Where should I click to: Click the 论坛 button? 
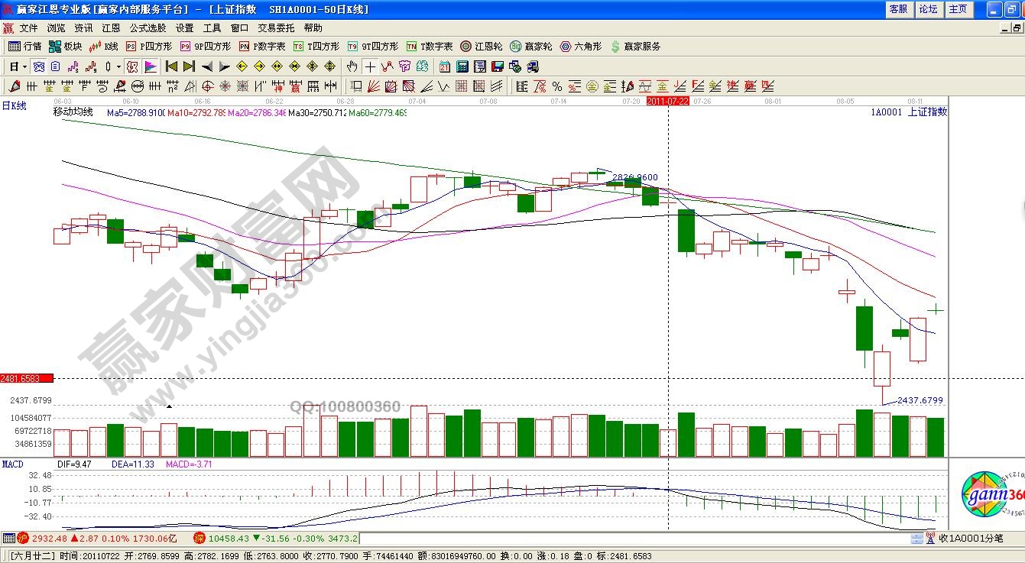(928, 9)
